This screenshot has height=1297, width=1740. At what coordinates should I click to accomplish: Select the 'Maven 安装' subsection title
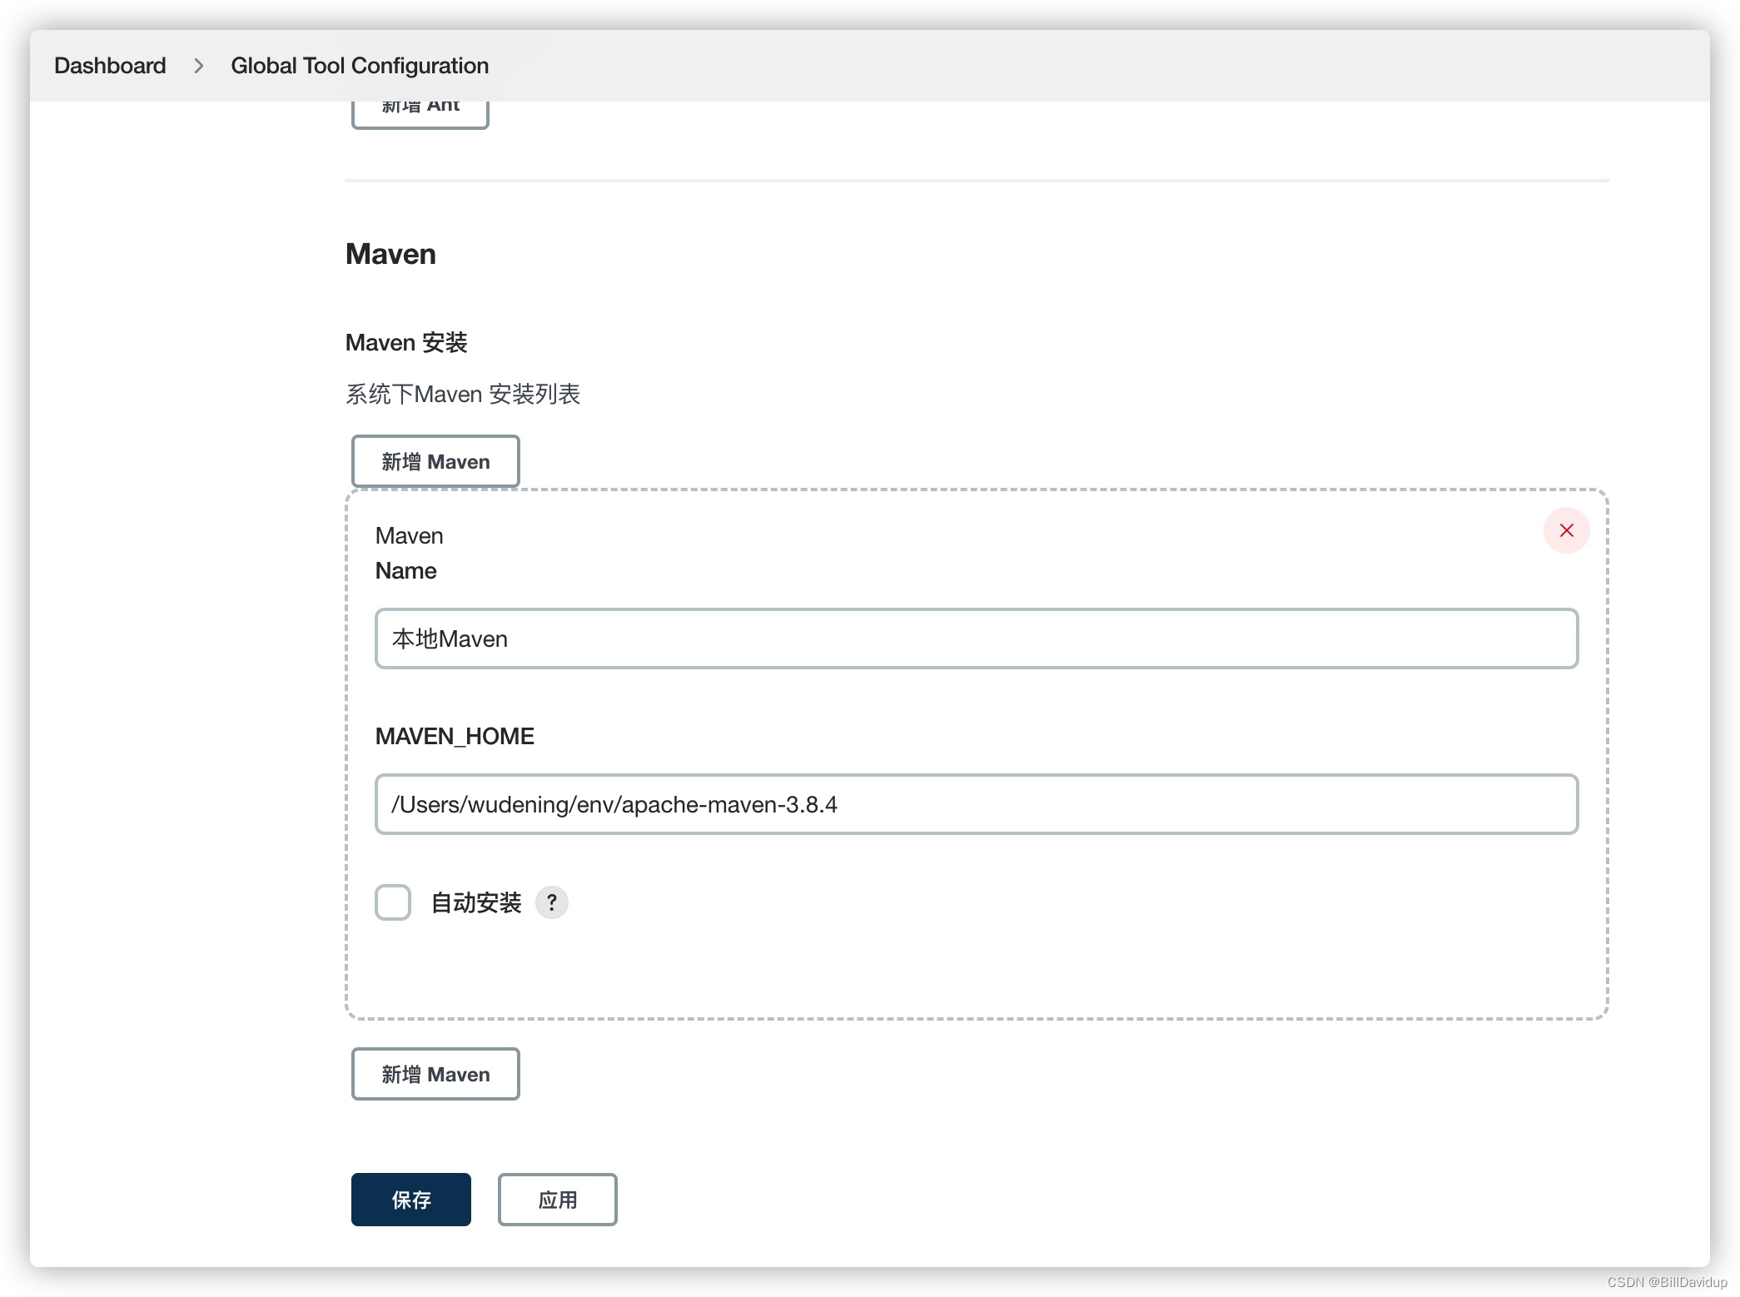coord(406,343)
